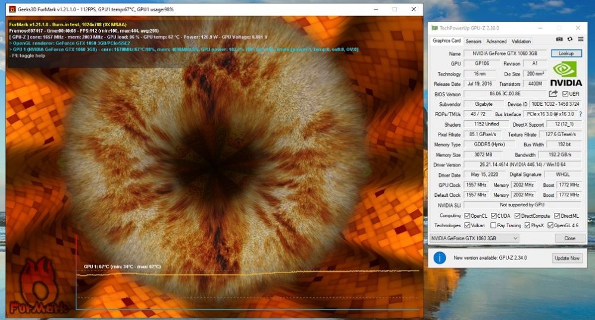Click the OpenGL renderer line in FurMark overlay
The width and height of the screenshot is (595, 320).
70,43
